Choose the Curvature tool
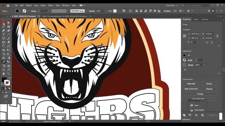This screenshot has height=126, width=225. pos(8,30)
